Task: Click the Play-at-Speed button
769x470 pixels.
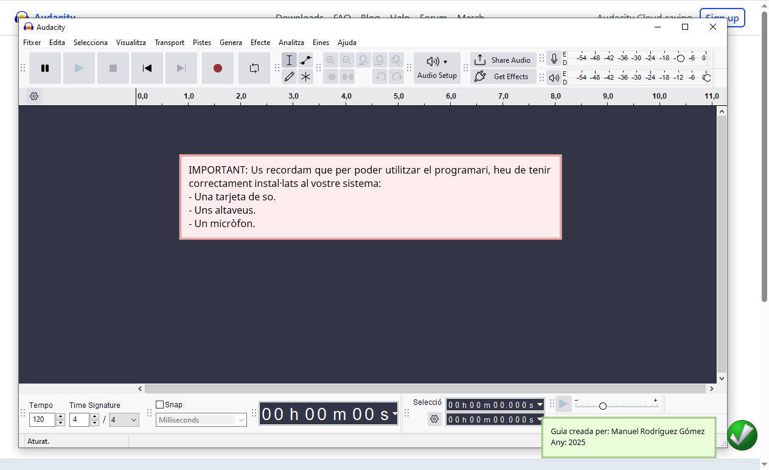Action: coord(563,404)
